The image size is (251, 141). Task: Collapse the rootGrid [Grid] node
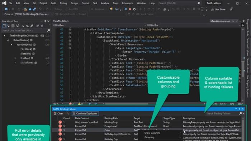coord(11,44)
